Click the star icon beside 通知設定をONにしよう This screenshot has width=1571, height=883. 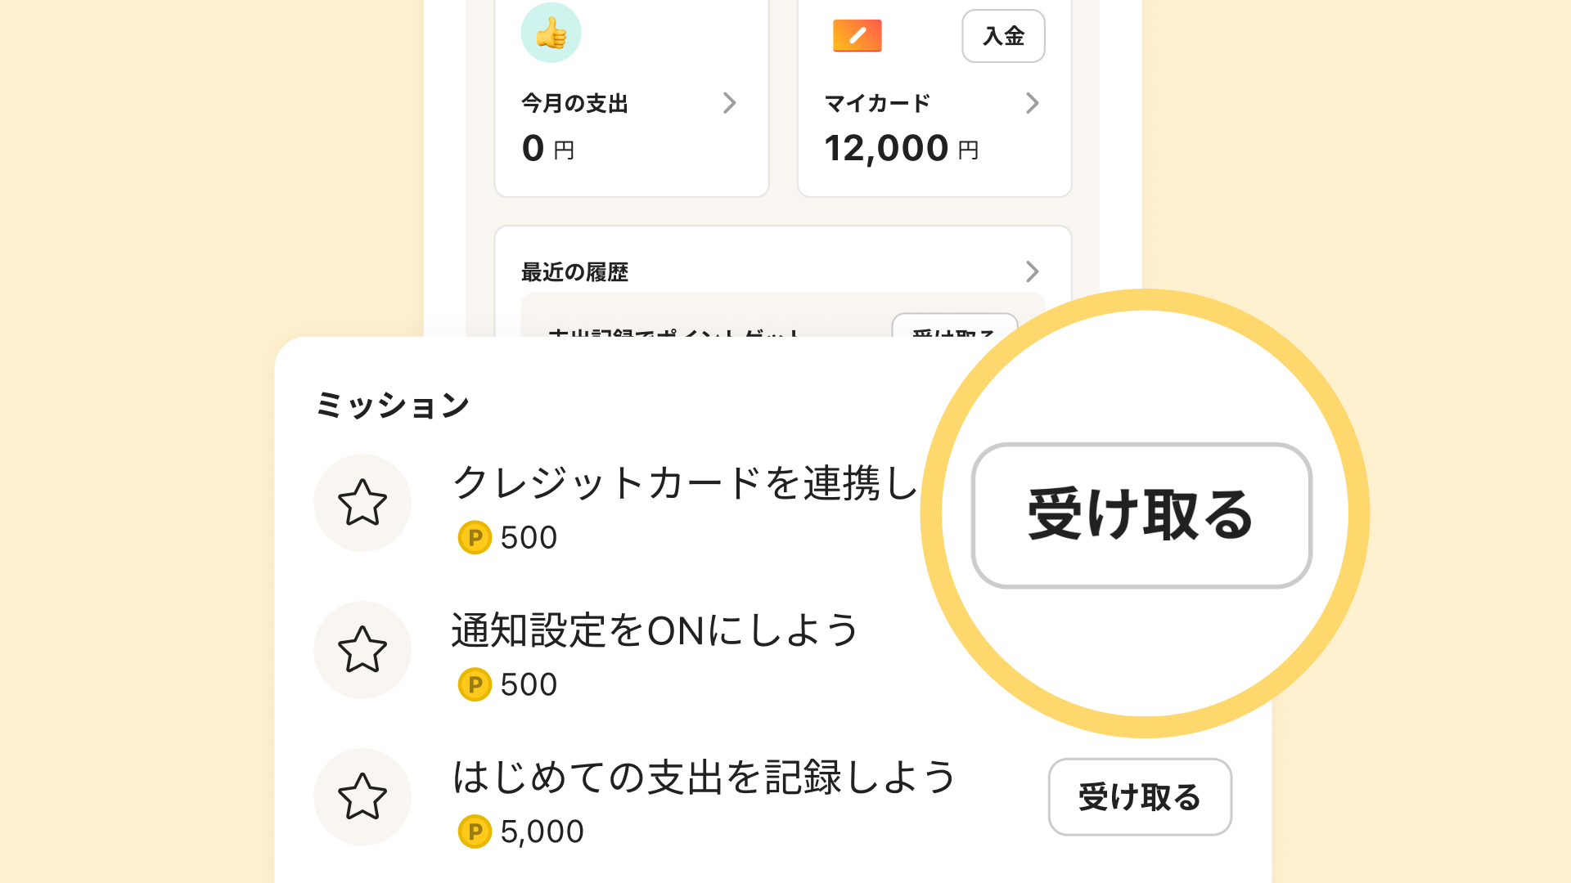click(x=362, y=649)
